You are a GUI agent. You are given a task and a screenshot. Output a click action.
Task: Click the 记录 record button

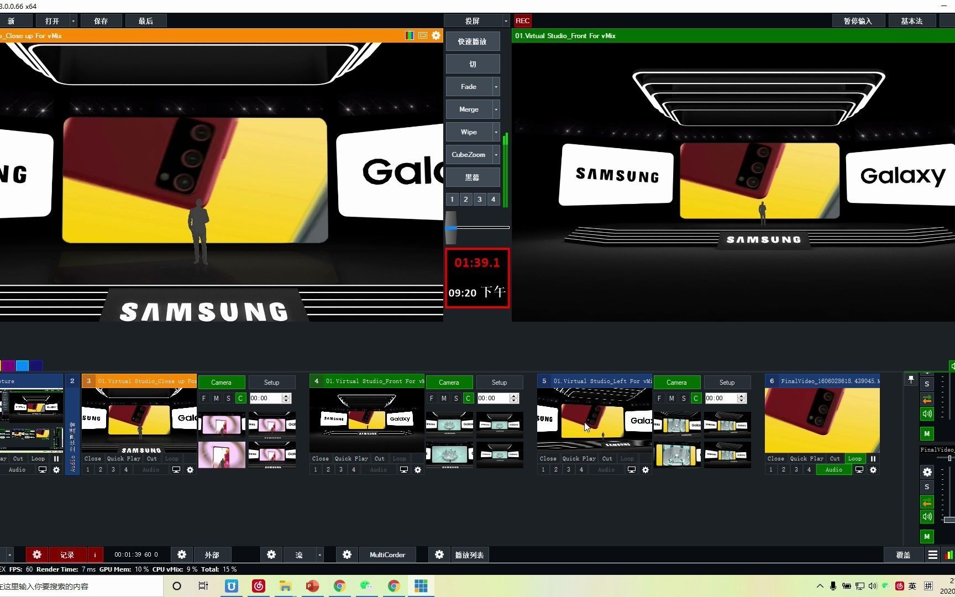click(x=67, y=554)
